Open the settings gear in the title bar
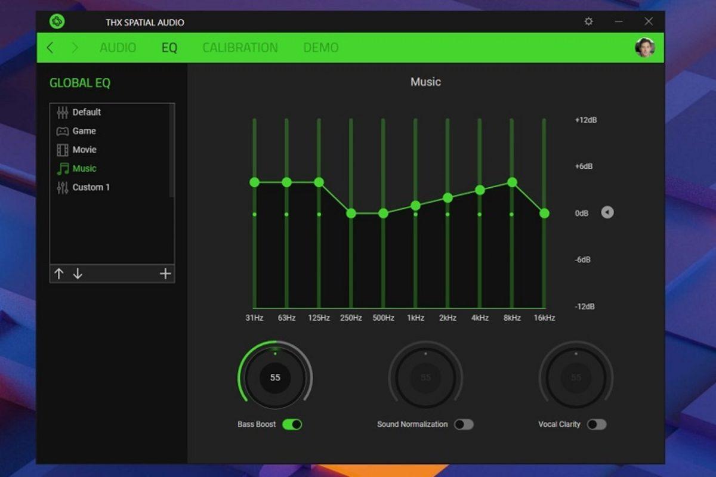The width and height of the screenshot is (716, 477). click(x=588, y=21)
